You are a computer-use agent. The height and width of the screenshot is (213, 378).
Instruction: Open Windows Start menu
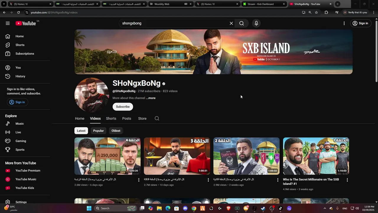tap(89, 208)
